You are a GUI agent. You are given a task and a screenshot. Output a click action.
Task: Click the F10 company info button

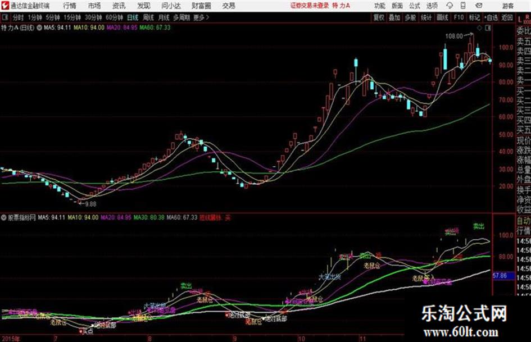pyautogui.click(x=459, y=17)
